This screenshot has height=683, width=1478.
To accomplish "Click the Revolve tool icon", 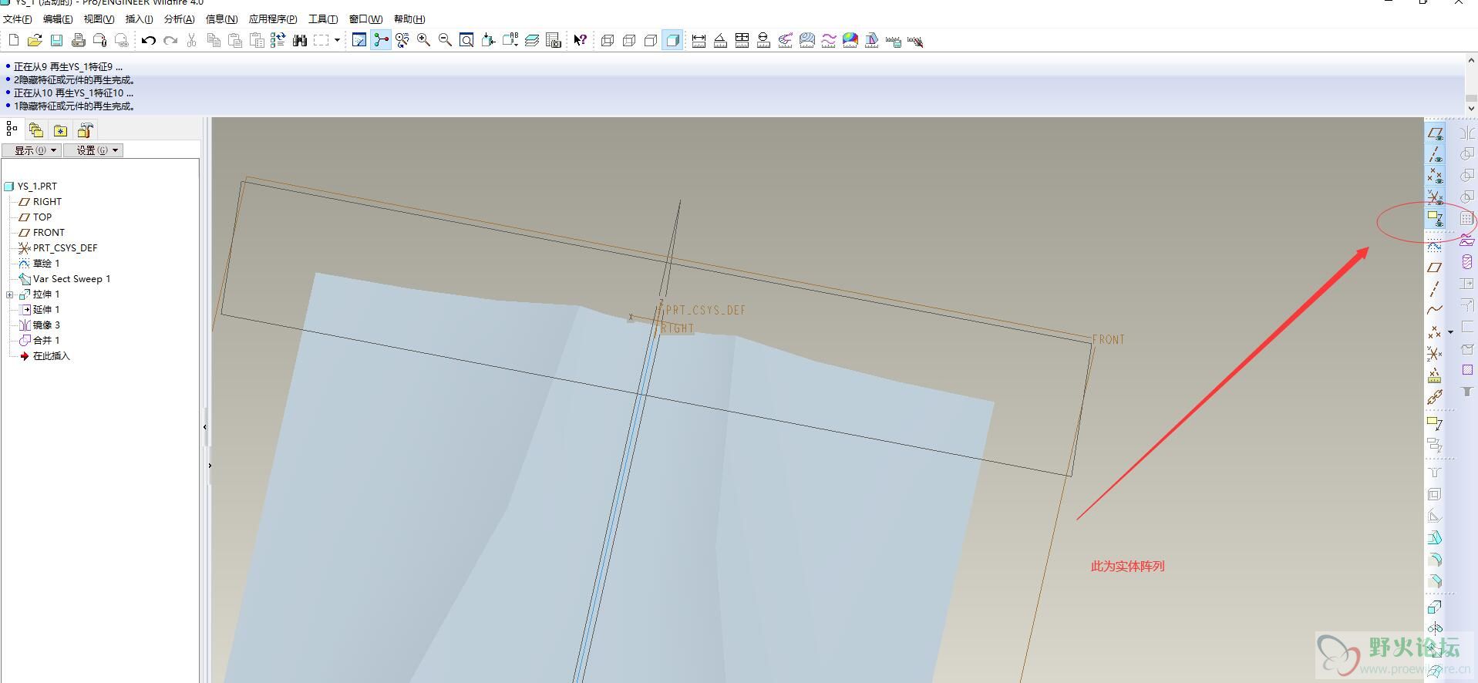I will pyautogui.click(x=1435, y=629).
